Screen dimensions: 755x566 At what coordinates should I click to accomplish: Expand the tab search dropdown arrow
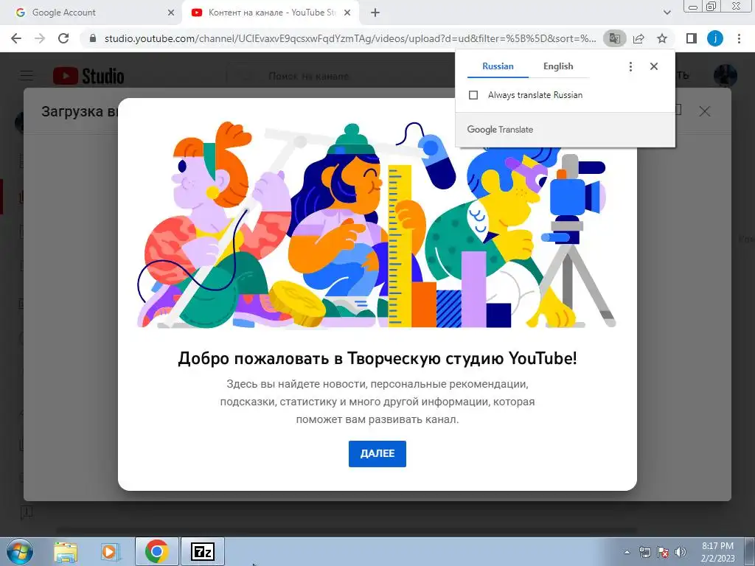click(x=667, y=13)
